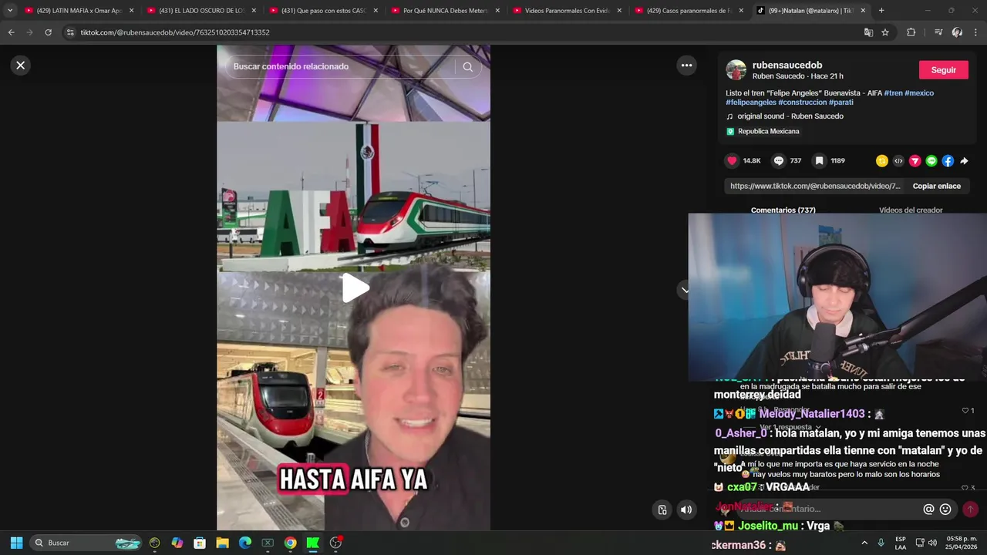Open OBS Studio from taskbar
The image size is (987, 555).
click(335, 543)
